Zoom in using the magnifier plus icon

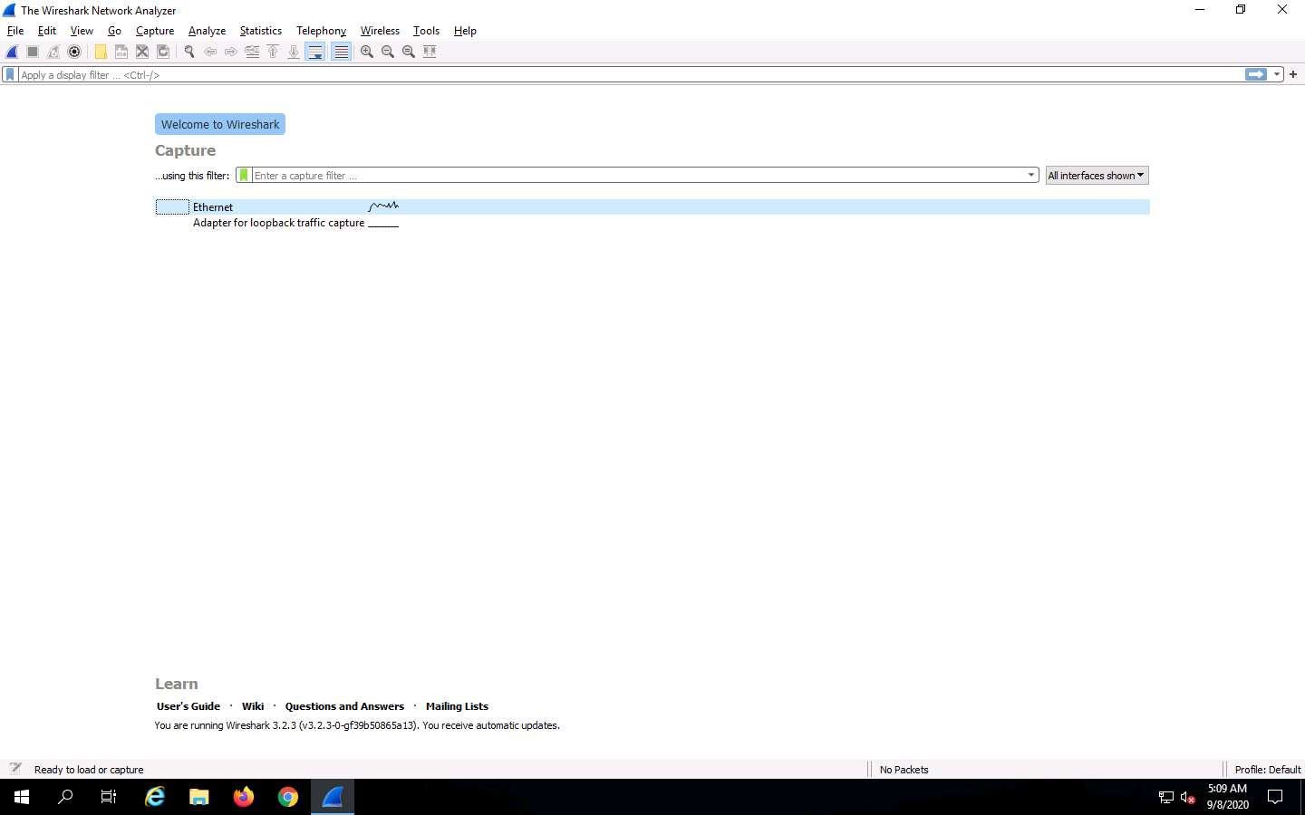[366, 52]
